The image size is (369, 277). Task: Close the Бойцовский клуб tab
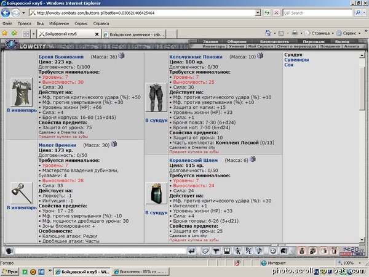(97, 34)
